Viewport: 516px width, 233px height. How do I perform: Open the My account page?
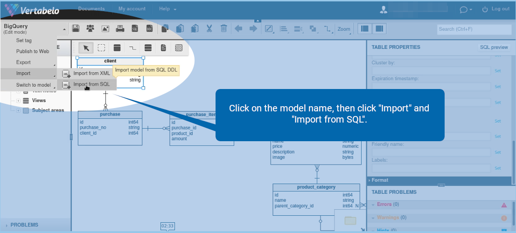point(132,9)
